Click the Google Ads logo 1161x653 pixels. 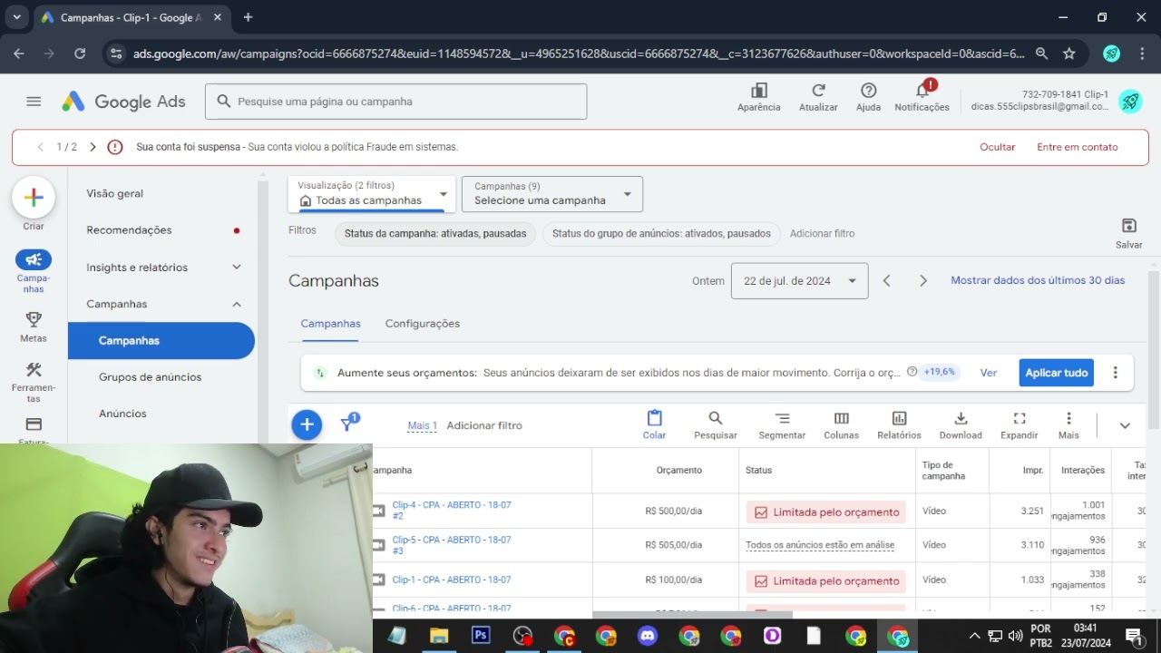pos(123,102)
